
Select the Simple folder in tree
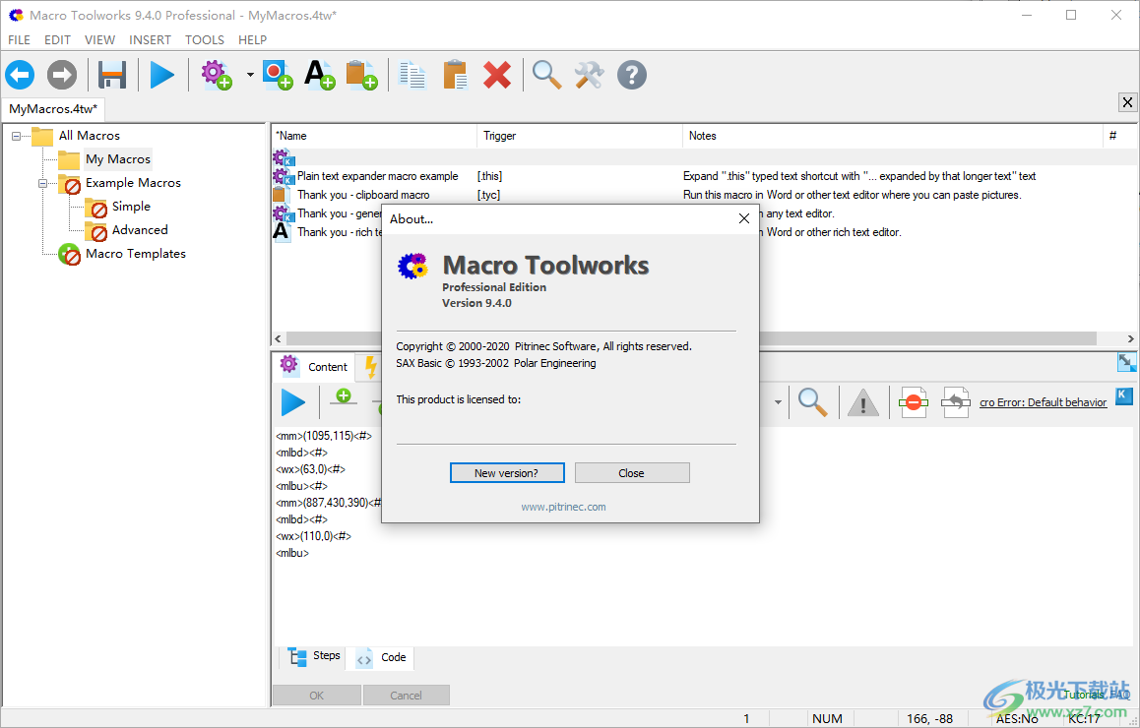(131, 207)
